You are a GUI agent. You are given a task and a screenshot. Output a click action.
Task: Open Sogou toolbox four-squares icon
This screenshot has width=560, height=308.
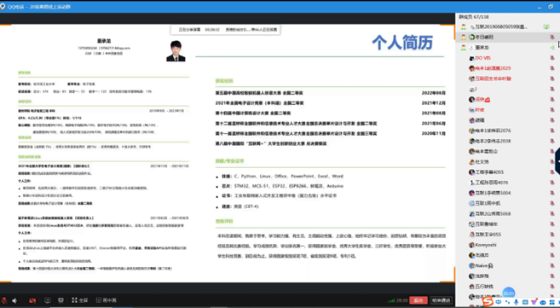(x=552, y=302)
